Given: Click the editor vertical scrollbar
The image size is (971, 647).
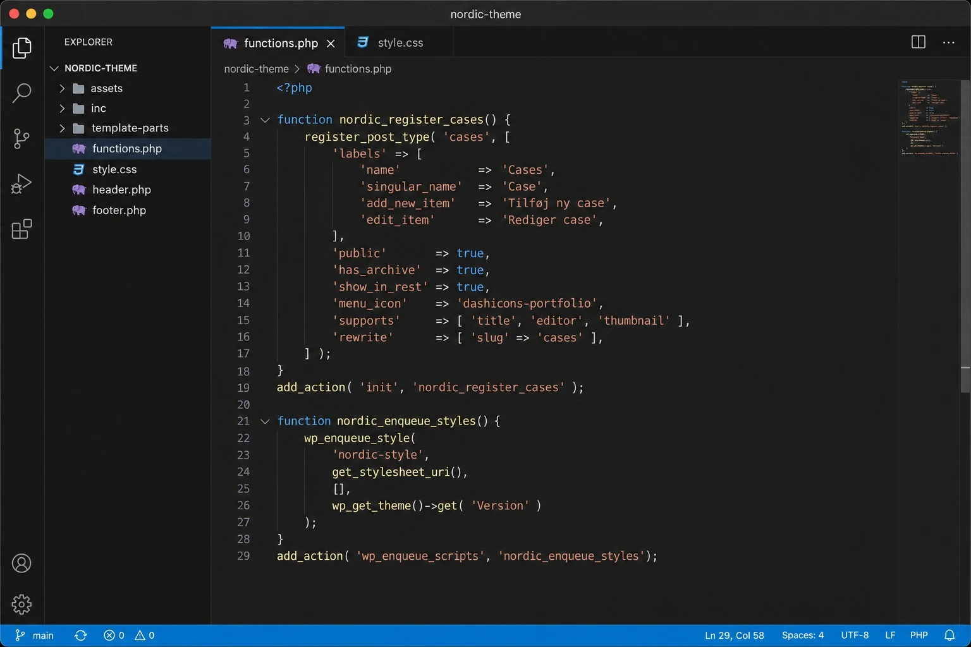Looking at the screenshot, I should [965, 236].
